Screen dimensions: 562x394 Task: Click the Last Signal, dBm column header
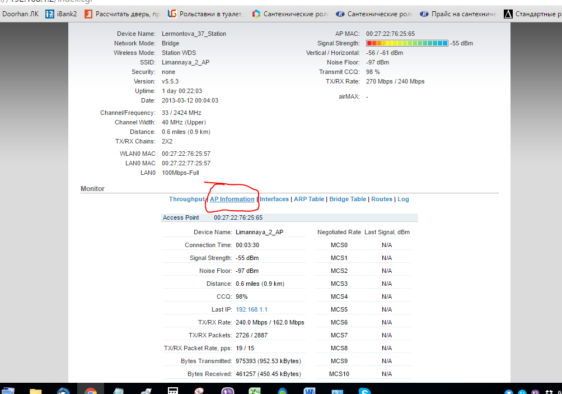(x=387, y=232)
